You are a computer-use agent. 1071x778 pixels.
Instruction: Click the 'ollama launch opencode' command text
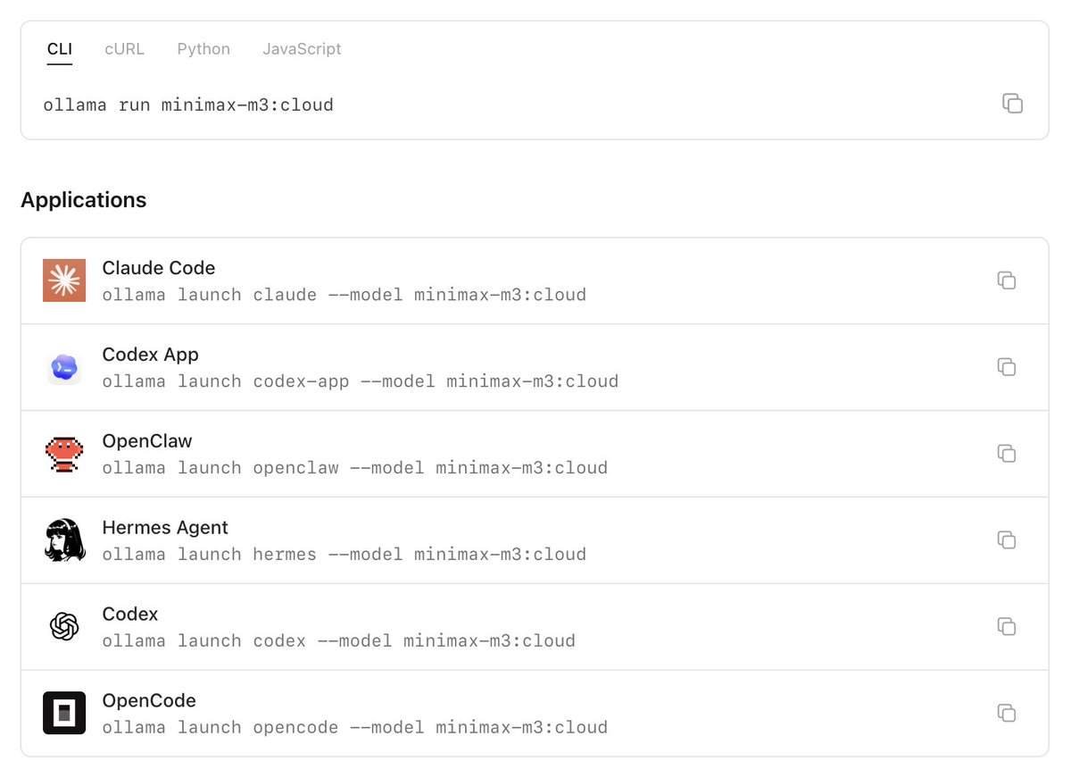pos(355,728)
